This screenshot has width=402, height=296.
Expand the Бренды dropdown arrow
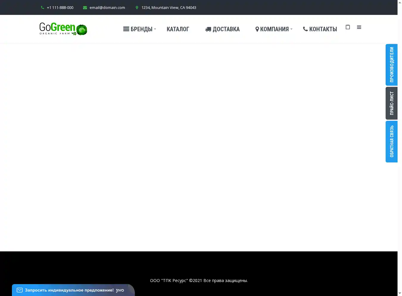[x=155, y=29]
